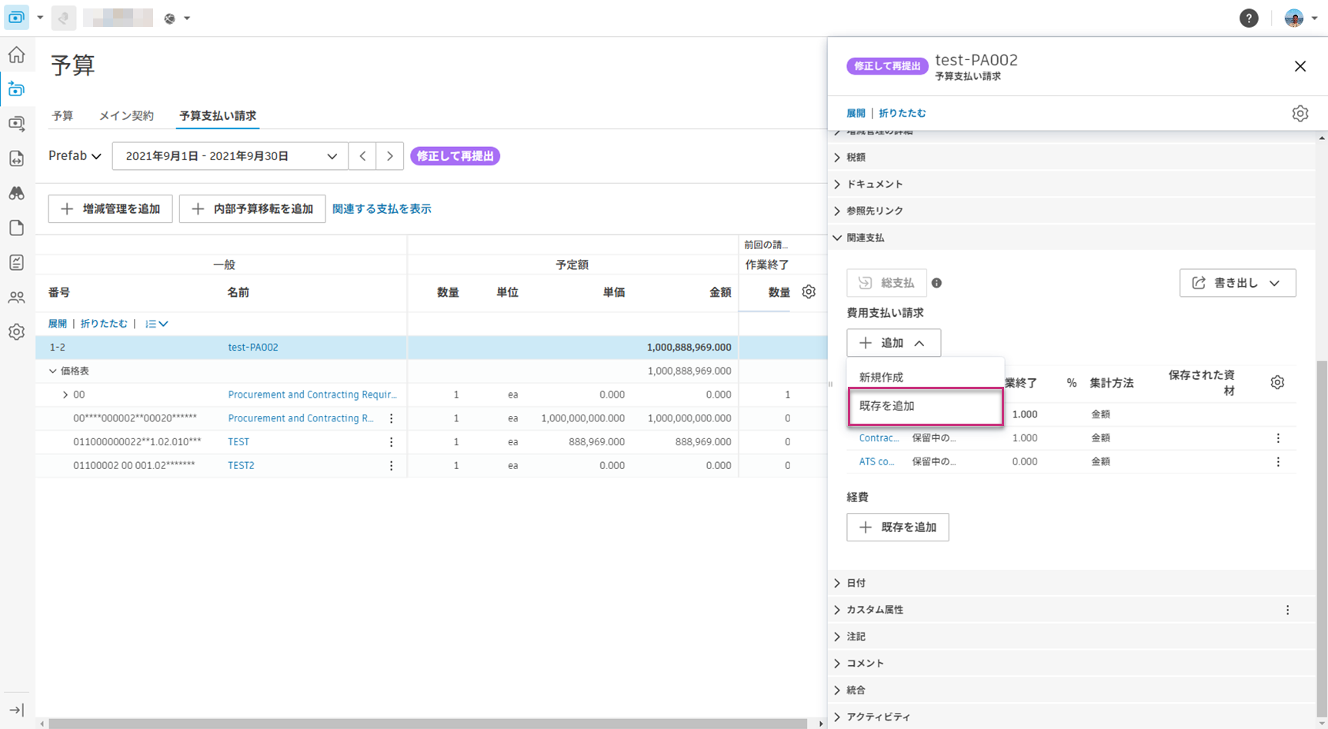Open the Members icon in the left sidebar
The width and height of the screenshot is (1328, 729).
click(x=17, y=298)
